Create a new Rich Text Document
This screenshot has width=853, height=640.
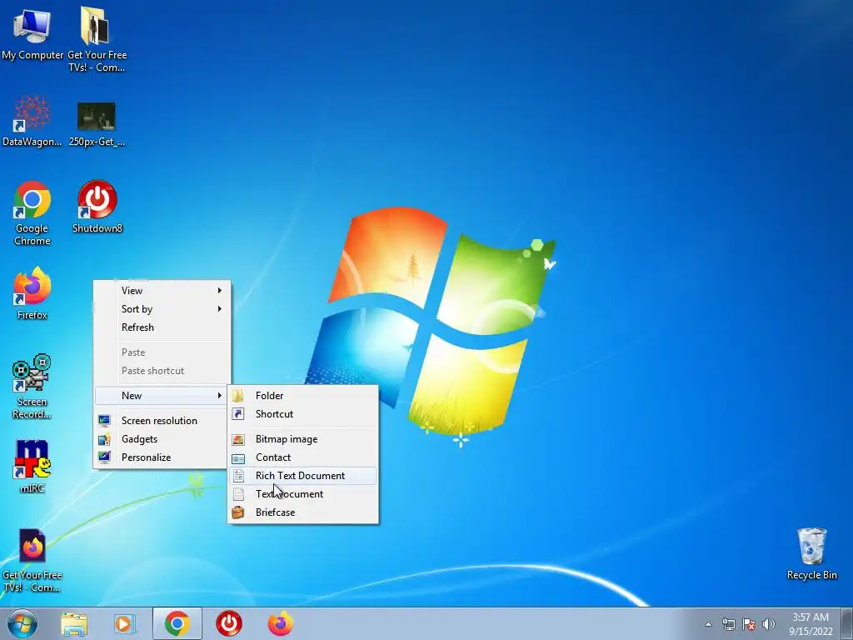coord(303,476)
